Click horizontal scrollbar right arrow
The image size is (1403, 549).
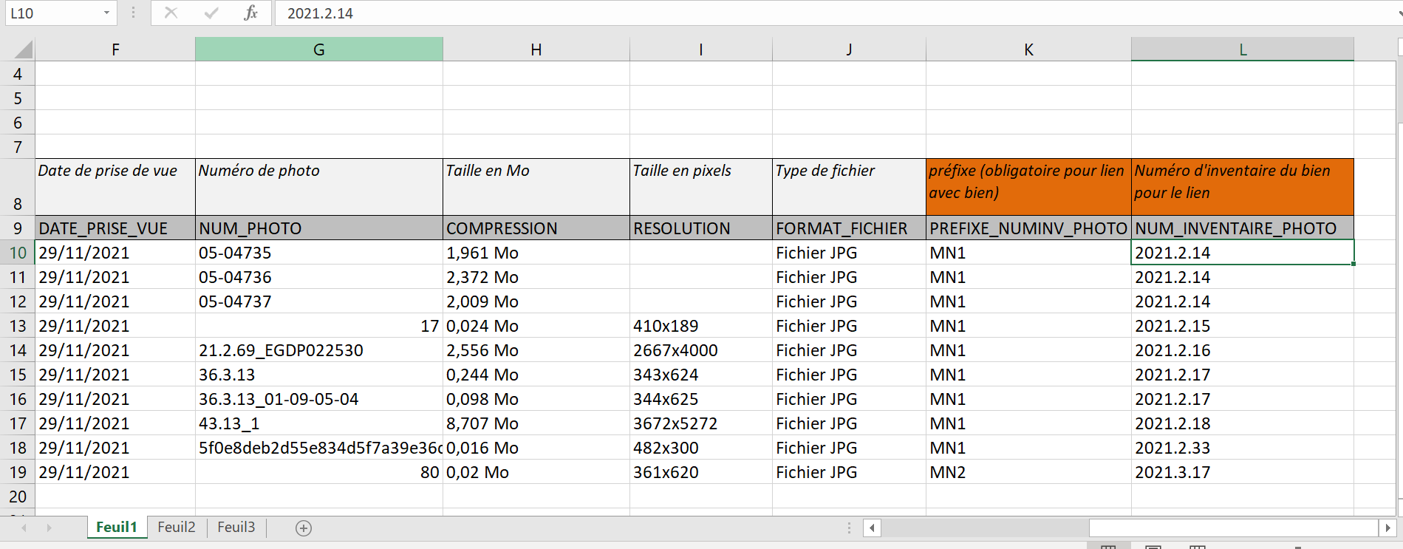(x=1387, y=528)
